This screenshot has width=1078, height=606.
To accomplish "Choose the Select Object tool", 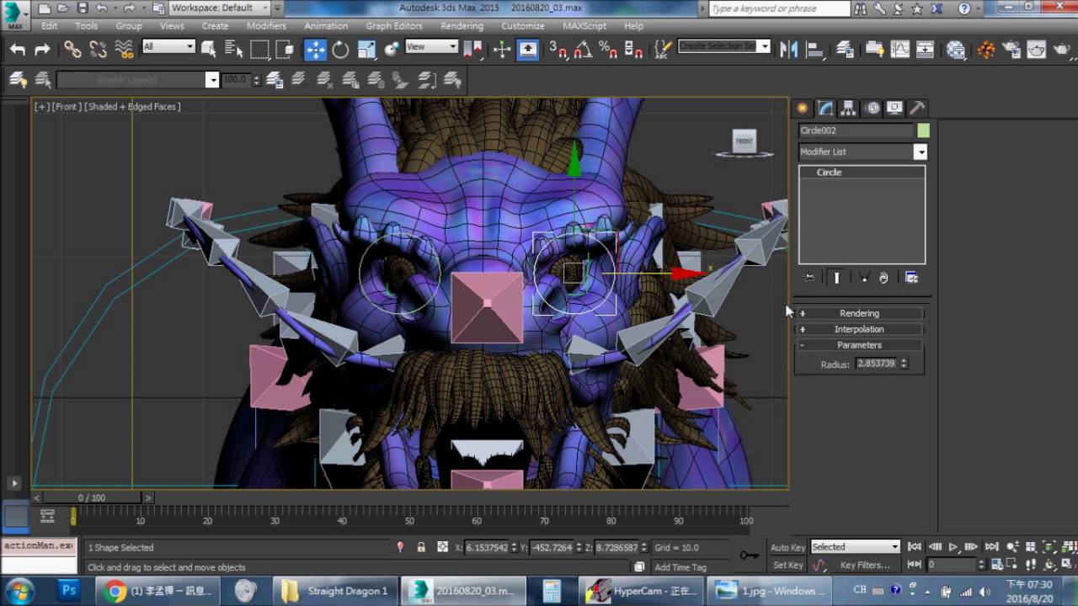I will coord(209,50).
